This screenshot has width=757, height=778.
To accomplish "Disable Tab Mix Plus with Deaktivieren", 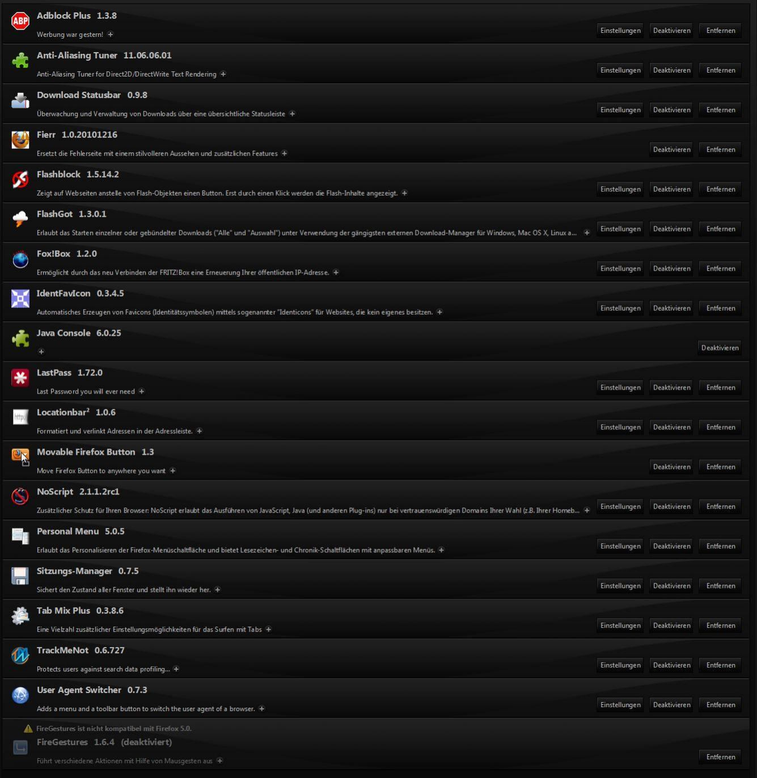I will tap(671, 625).
